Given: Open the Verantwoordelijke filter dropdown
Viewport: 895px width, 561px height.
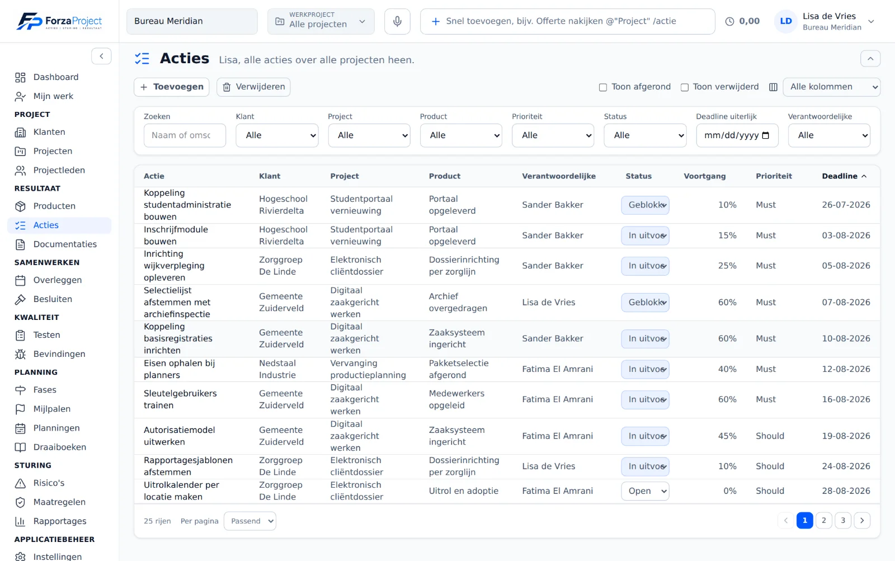Looking at the screenshot, I should 829,135.
